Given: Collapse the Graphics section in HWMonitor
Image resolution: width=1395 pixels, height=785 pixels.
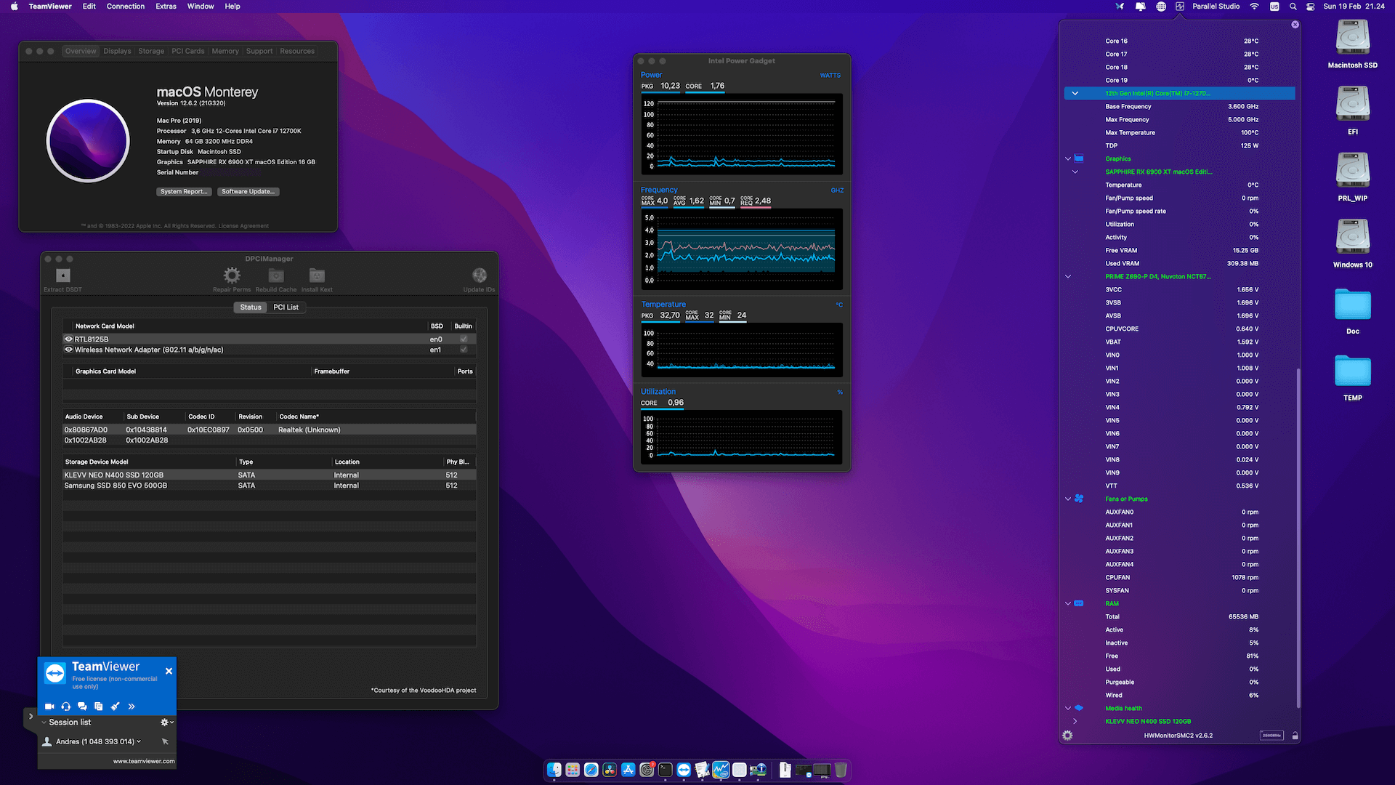Looking at the screenshot, I should tap(1068, 159).
